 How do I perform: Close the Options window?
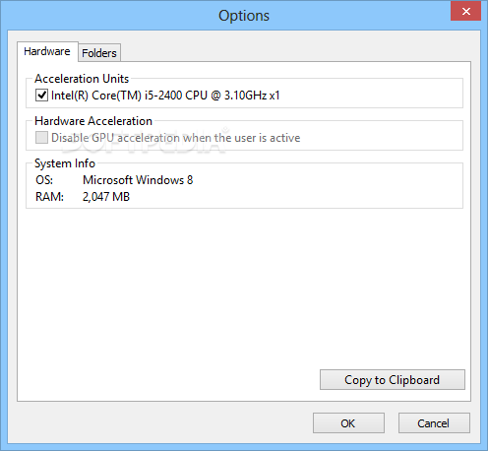[465, 12]
